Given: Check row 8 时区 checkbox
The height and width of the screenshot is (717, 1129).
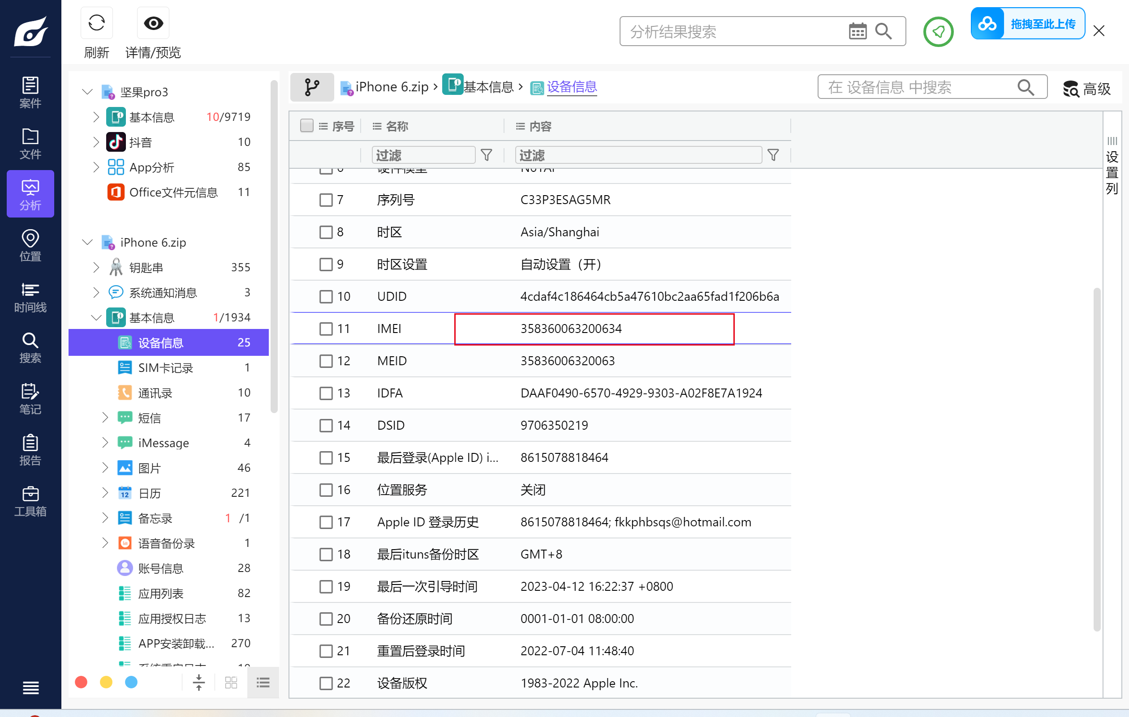Looking at the screenshot, I should tap(326, 232).
